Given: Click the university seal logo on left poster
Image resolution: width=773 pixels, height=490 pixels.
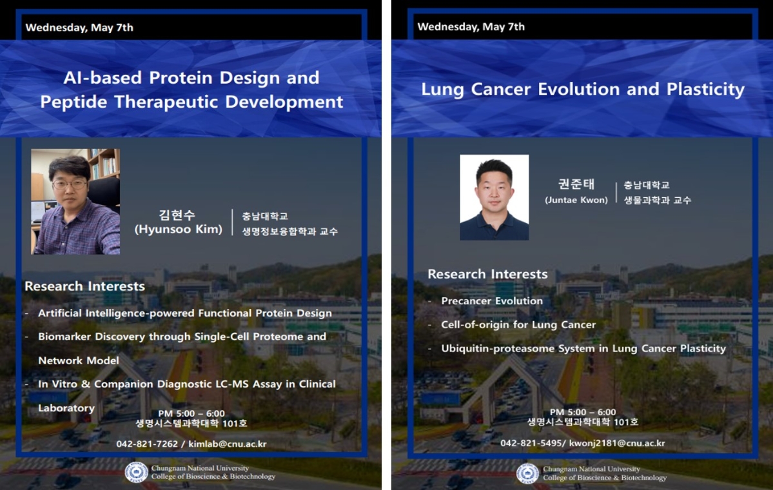Looking at the screenshot, I should tap(137, 472).
